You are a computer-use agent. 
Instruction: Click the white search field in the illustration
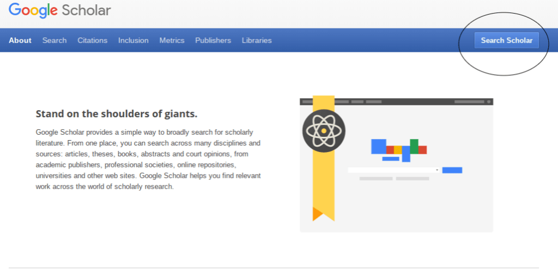click(391, 170)
